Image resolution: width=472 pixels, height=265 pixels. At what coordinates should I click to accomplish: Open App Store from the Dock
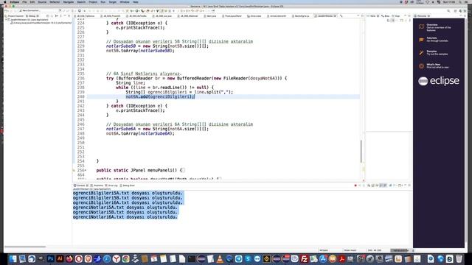323,258
